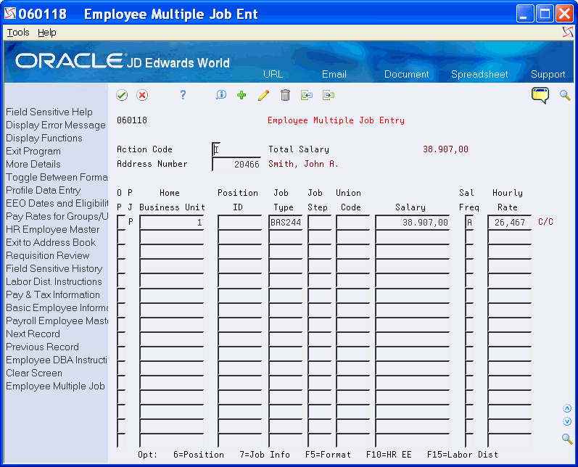Open More Details sidebar option
The height and width of the screenshot is (467, 578).
point(33,164)
